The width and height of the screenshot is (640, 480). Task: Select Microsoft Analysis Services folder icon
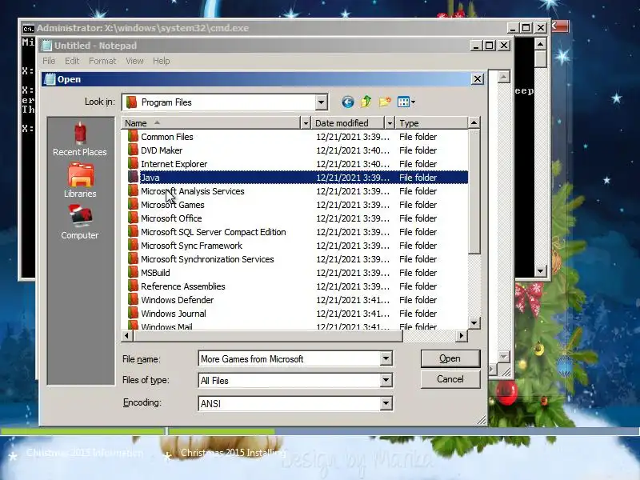pos(133,190)
